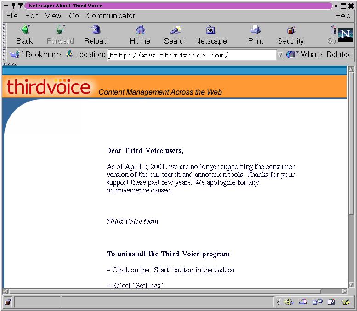357x311 pixels.
Task: Collapse the navigation toolbar using its grip handle
Action: (4, 35)
